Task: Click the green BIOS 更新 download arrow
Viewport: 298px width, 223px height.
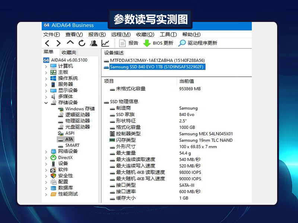Action: pos(147,43)
